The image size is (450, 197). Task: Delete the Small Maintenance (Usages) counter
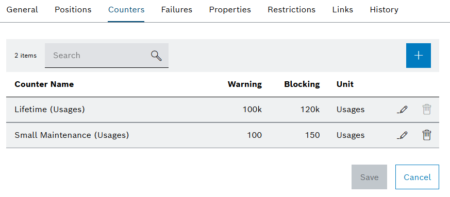pyautogui.click(x=426, y=135)
